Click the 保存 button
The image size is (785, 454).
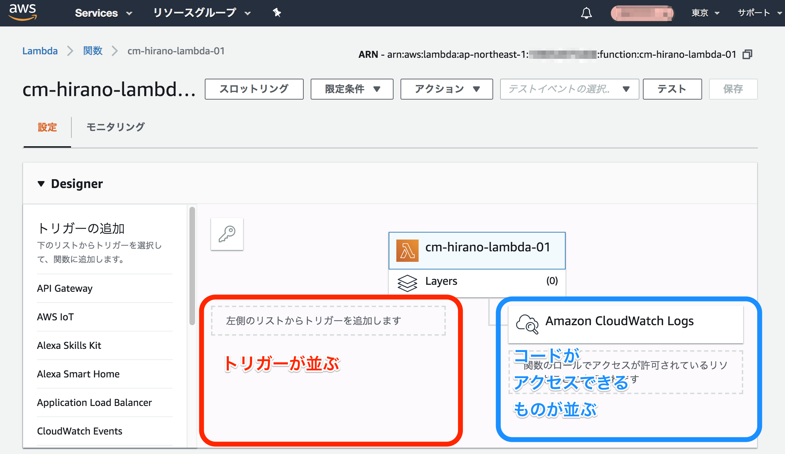click(x=733, y=89)
